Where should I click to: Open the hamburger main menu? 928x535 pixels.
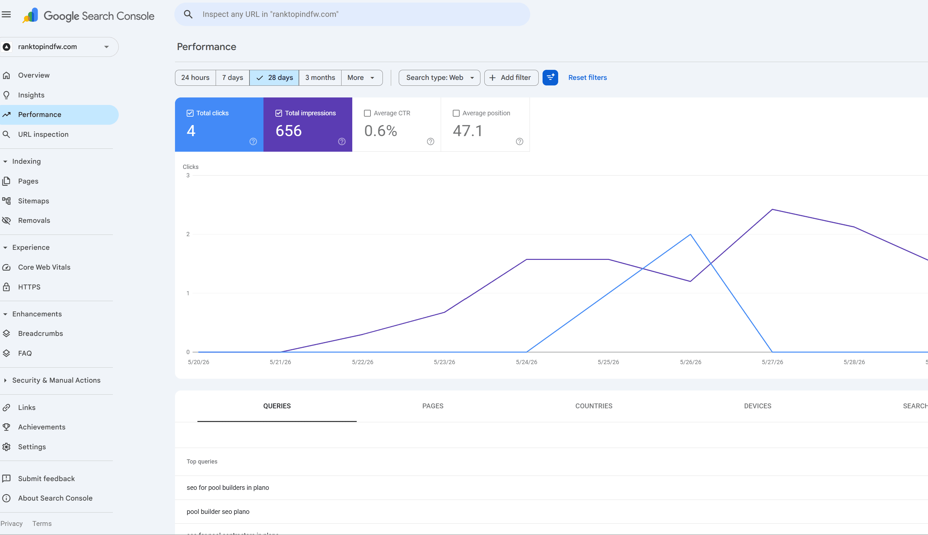tap(6, 14)
